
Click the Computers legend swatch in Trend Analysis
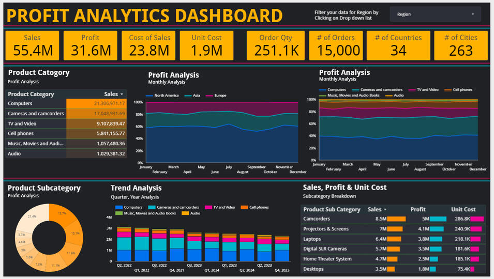click(x=118, y=207)
